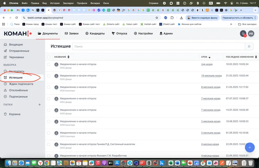Open the search filter settings icon
Screen dimensions: 259x168
tap(249, 46)
